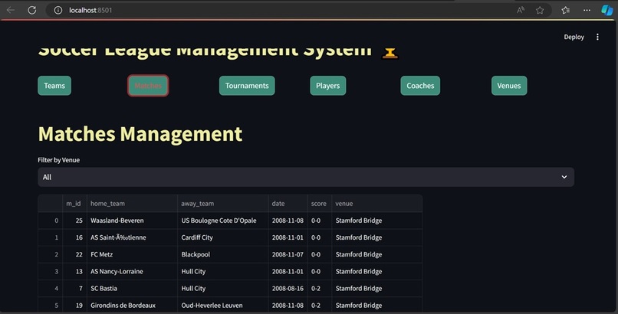
Task: Click Stamford Bridge in FC Metz row
Action: pyautogui.click(x=376, y=254)
